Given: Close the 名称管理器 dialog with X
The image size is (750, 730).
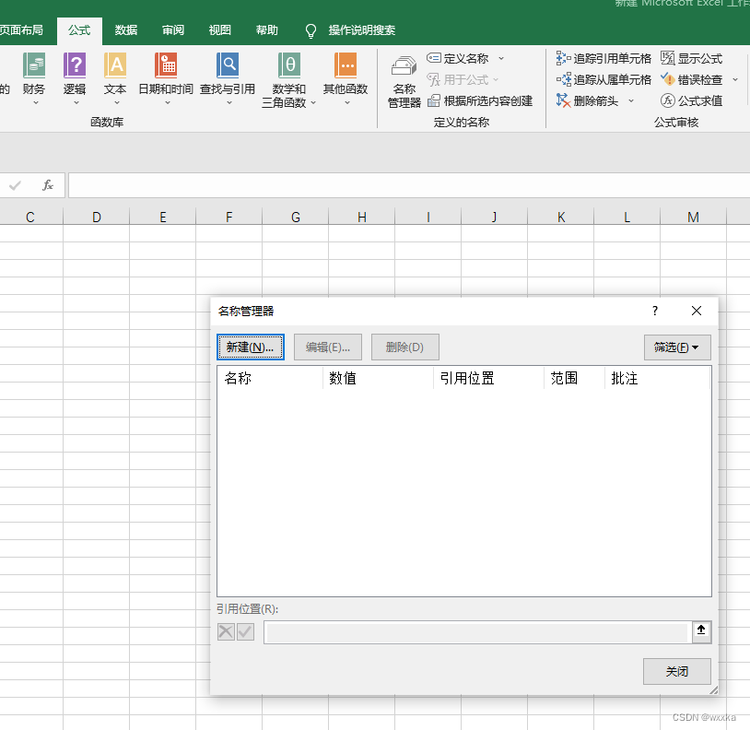Looking at the screenshot, I should tap(697, 311).
